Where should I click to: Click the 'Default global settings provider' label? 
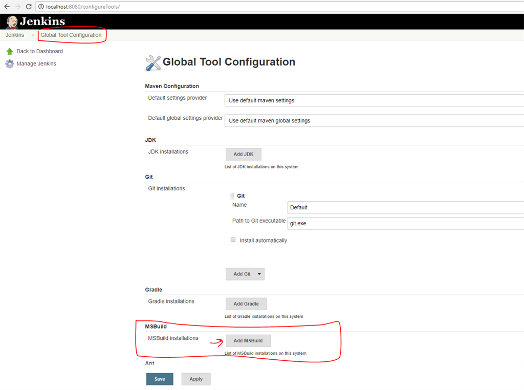185,118
